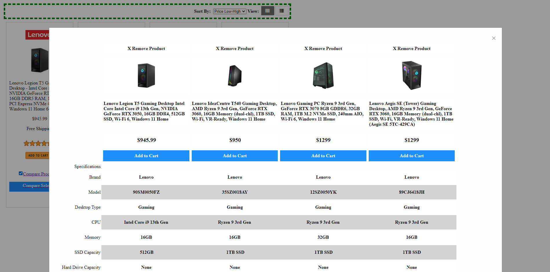The image size is (550, 272).
Task: Open the Compare Product link
Action: point(36,174)
